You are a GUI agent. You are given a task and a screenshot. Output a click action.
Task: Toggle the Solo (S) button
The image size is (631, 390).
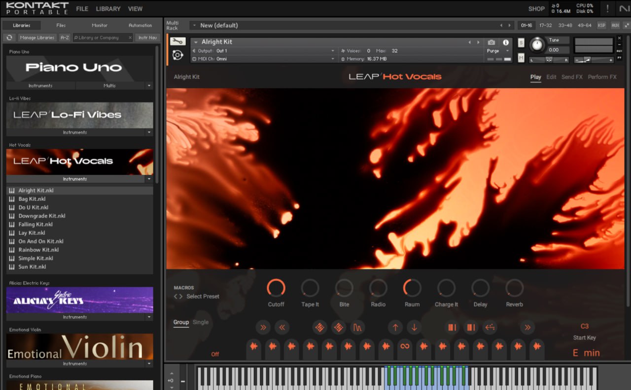521,43
